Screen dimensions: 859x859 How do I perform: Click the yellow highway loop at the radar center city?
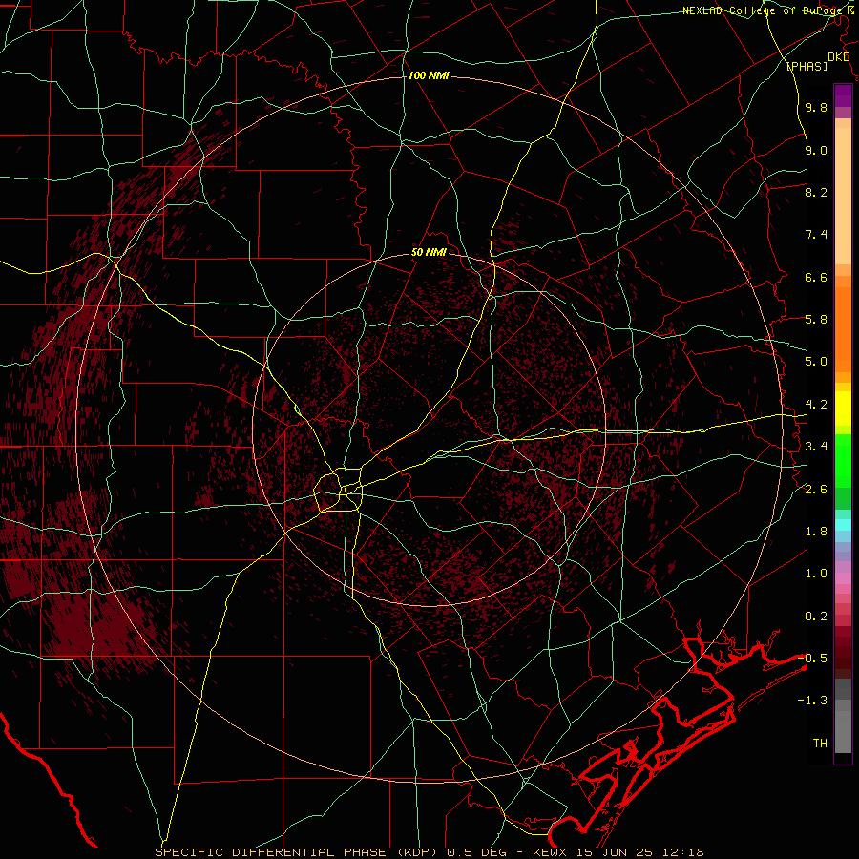[340, 490]
